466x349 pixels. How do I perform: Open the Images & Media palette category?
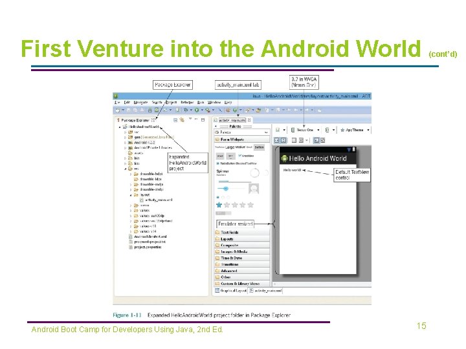(242, 251)
